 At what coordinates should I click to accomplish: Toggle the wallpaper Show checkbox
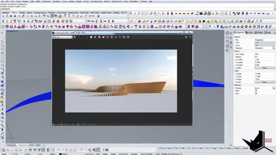[x=256, y=91]
